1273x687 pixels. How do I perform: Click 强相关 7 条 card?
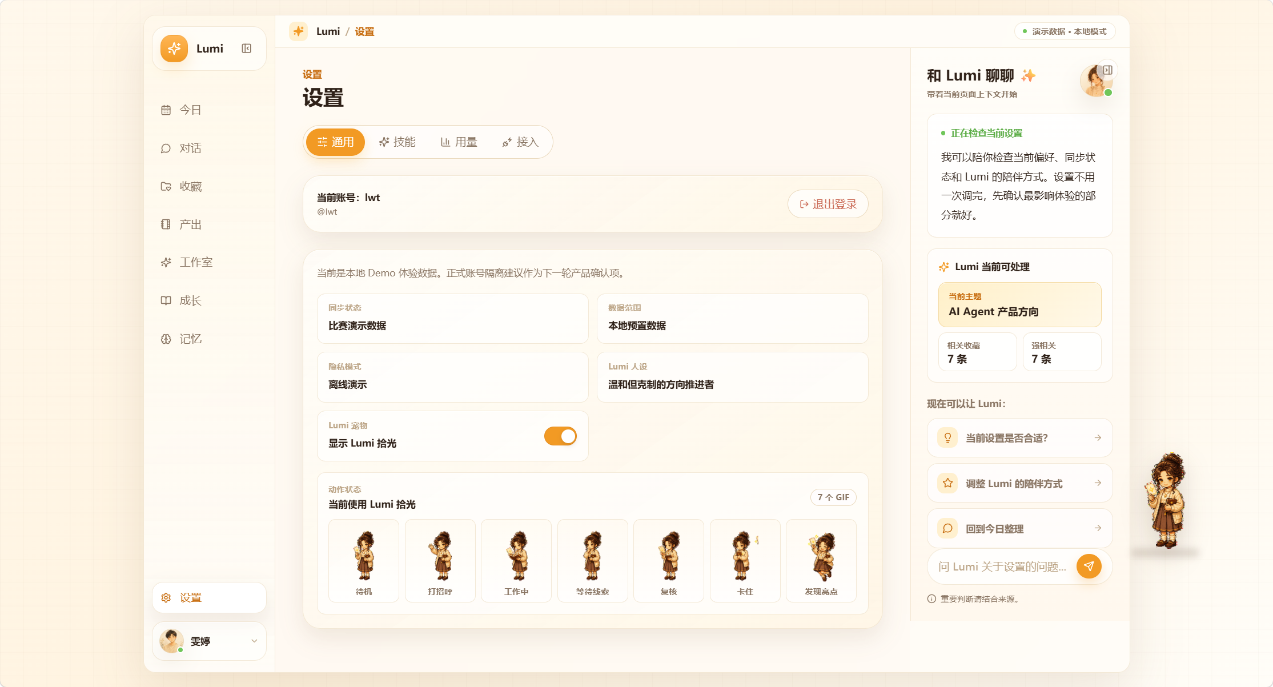coord(1062,352)
